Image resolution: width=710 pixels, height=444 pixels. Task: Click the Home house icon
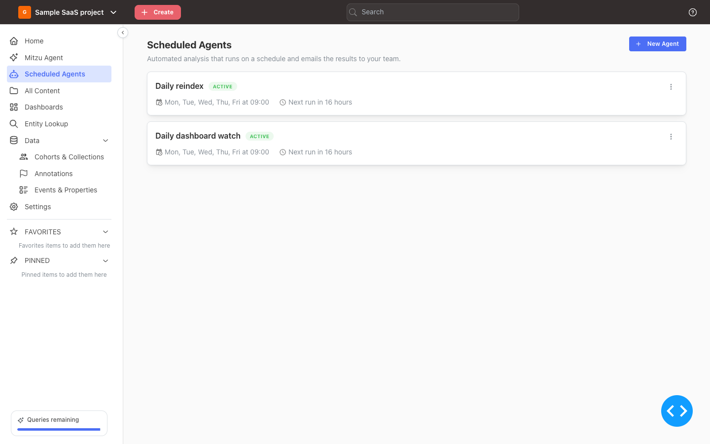14,41
